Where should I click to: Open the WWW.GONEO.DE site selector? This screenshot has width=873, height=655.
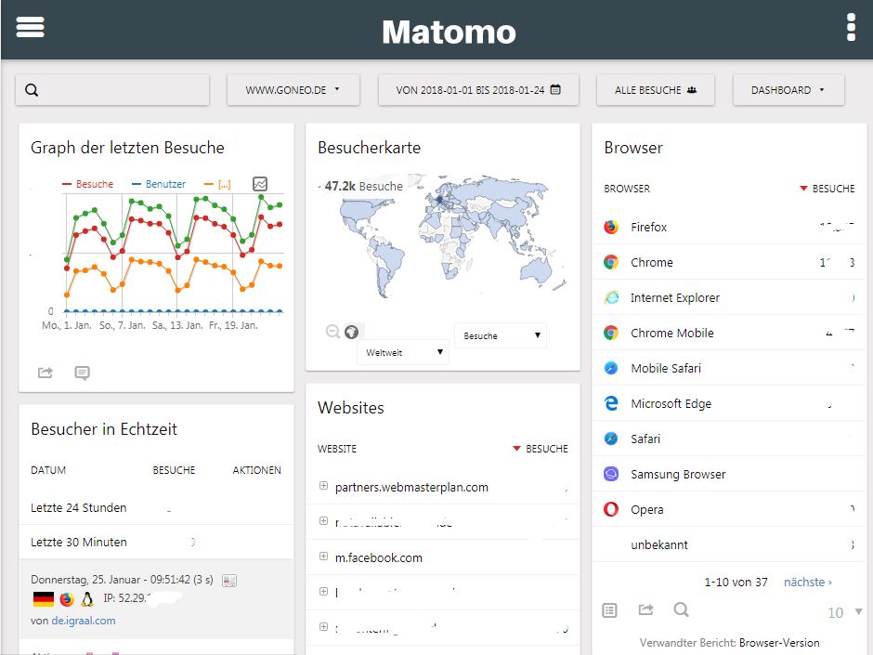tap(293, 90)
